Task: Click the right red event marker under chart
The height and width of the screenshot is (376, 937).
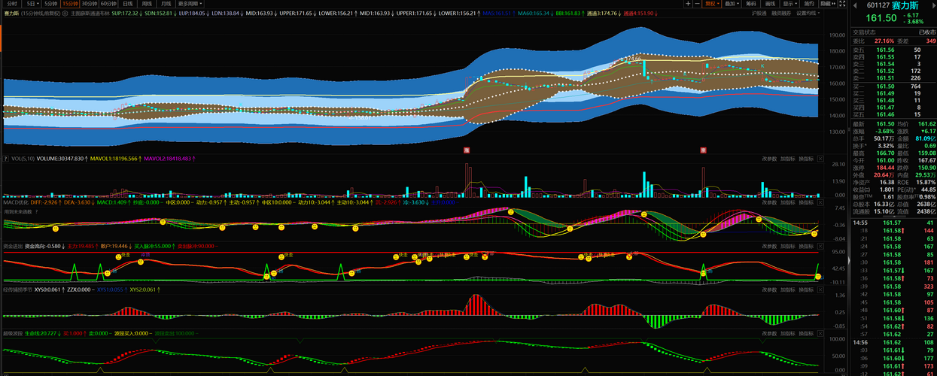Action: 703,150
